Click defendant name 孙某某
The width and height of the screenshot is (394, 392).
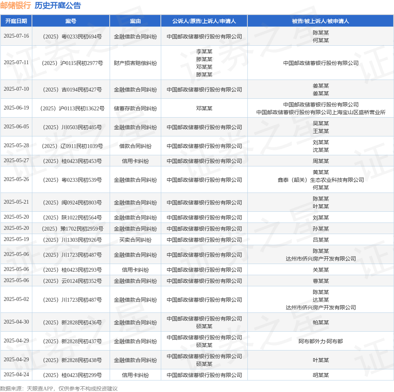tap(321, 229)
